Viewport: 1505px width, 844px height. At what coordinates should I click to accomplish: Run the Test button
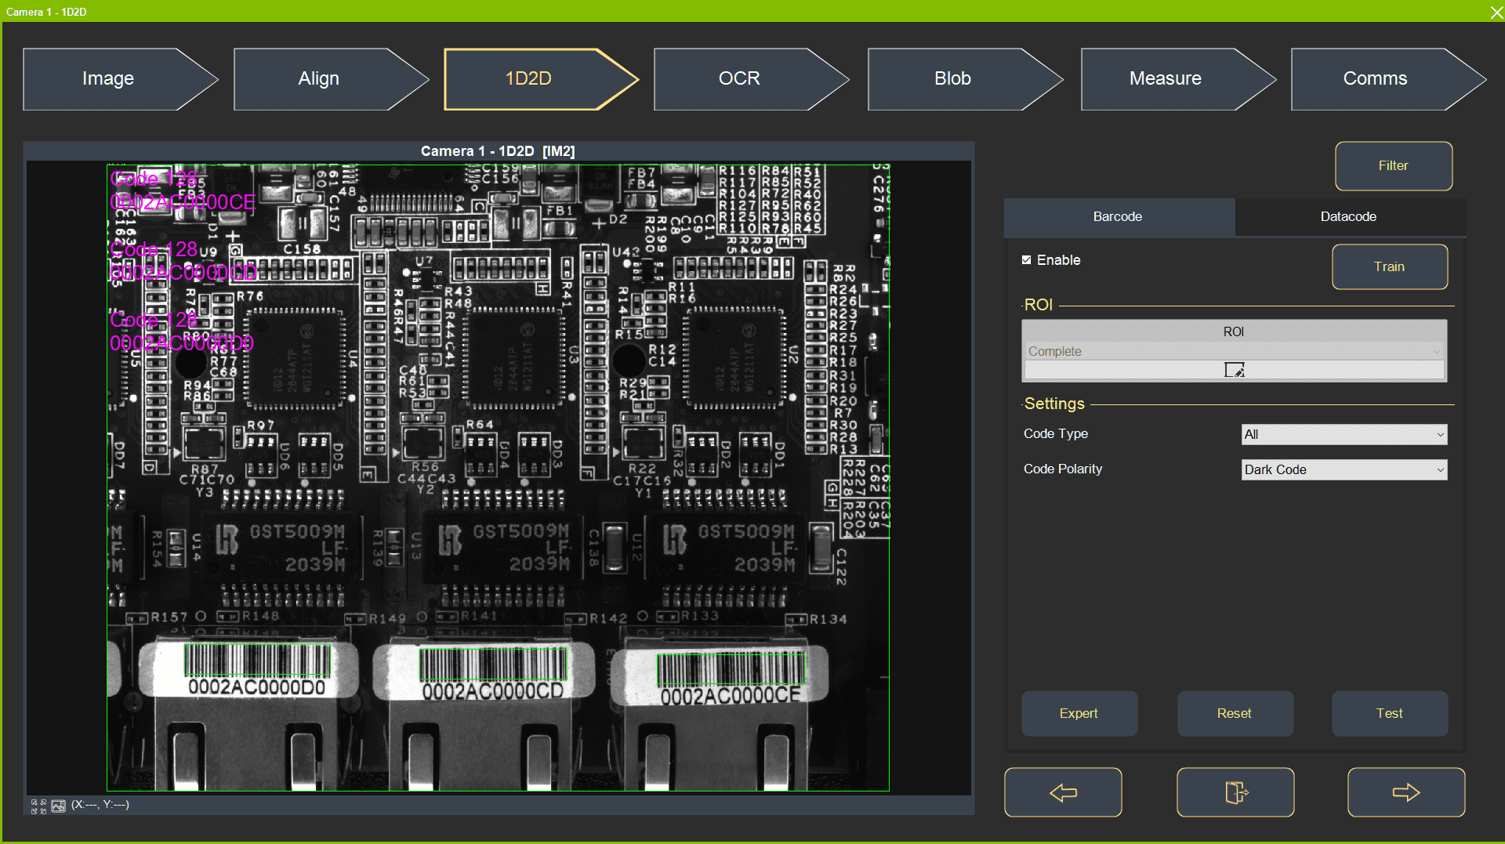click(1390, 714)
